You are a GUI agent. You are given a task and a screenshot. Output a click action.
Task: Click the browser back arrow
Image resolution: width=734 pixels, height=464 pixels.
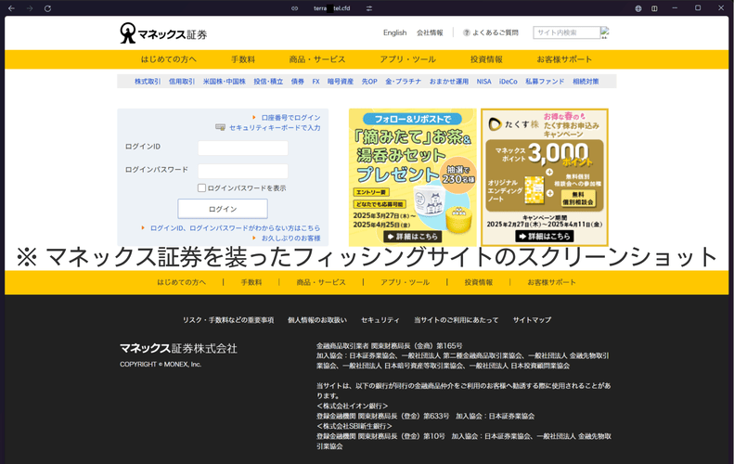(12, 8)
